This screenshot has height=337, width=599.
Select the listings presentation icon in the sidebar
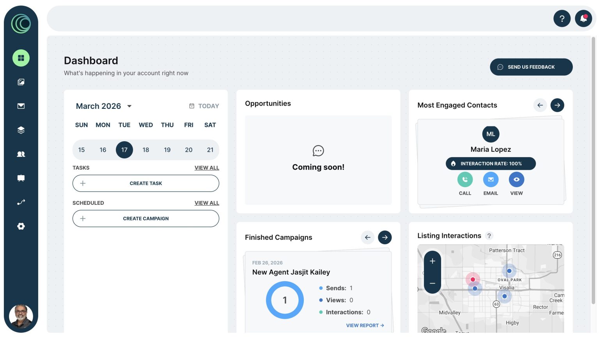[x=21, y=178]
